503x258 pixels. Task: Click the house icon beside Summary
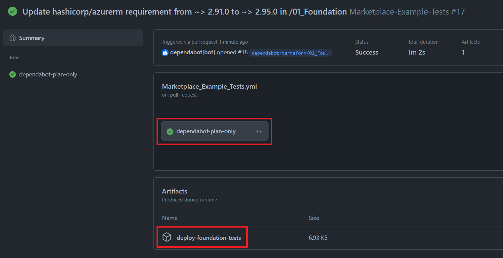coord(13,38)
